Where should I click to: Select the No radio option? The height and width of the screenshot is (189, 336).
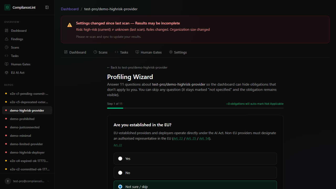point(120,173)
